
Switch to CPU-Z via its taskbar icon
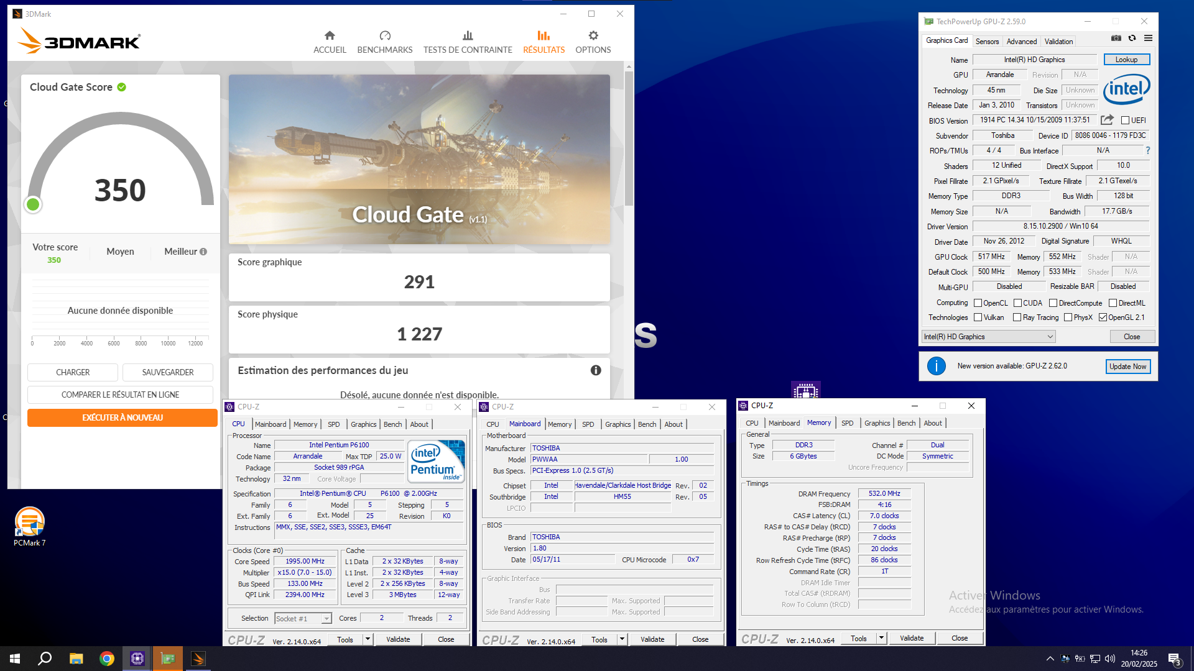pos(137,659)
